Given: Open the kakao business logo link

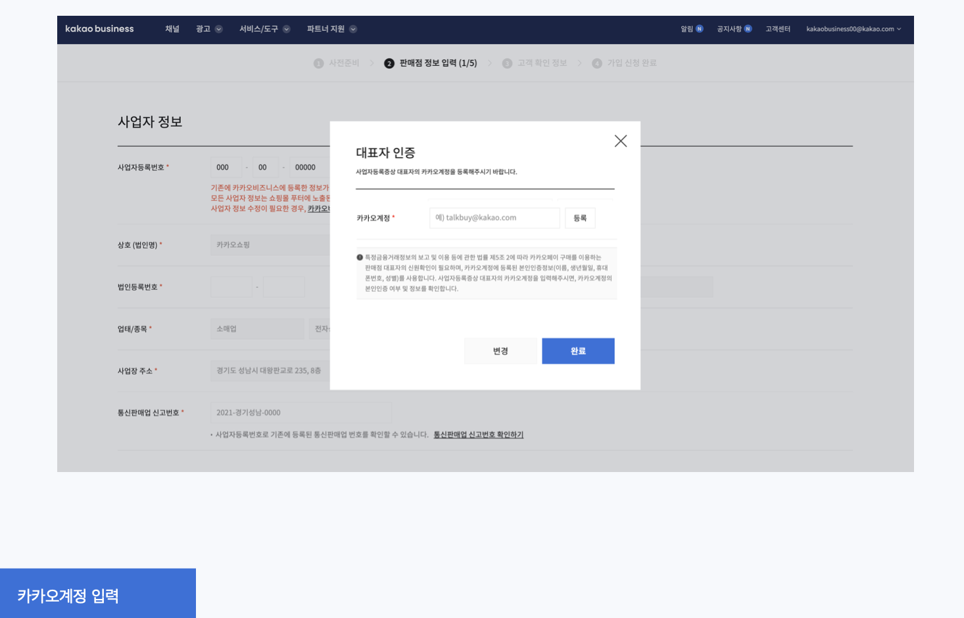Looking at the screenshot, I should 99,29.
